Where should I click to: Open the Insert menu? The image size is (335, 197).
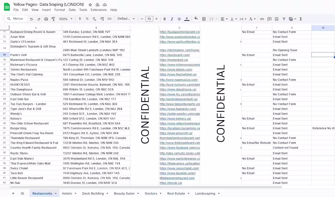[46, 10]
